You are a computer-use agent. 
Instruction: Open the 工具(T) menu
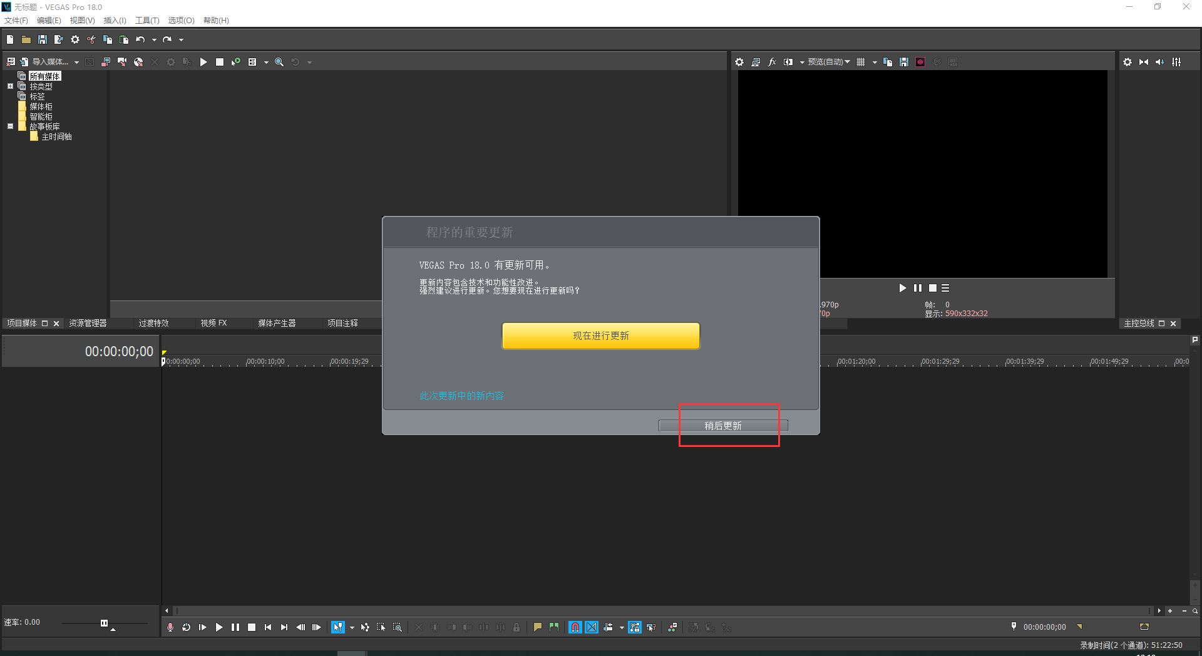click(x=147, y=21)
